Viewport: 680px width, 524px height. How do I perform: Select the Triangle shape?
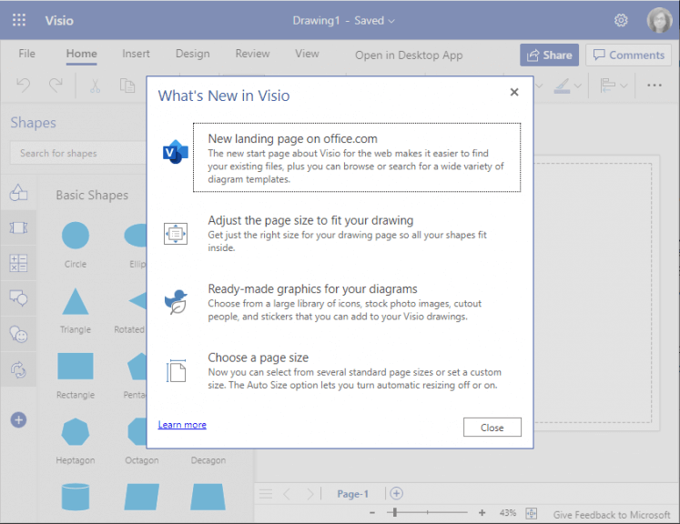76,301
